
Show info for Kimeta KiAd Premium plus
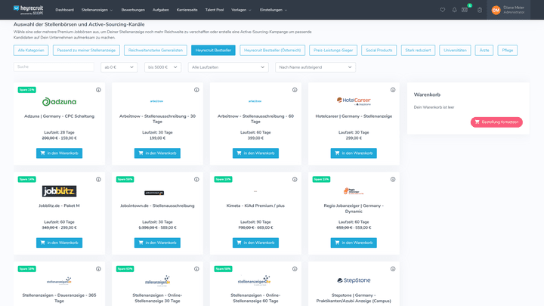pos(295,179)
